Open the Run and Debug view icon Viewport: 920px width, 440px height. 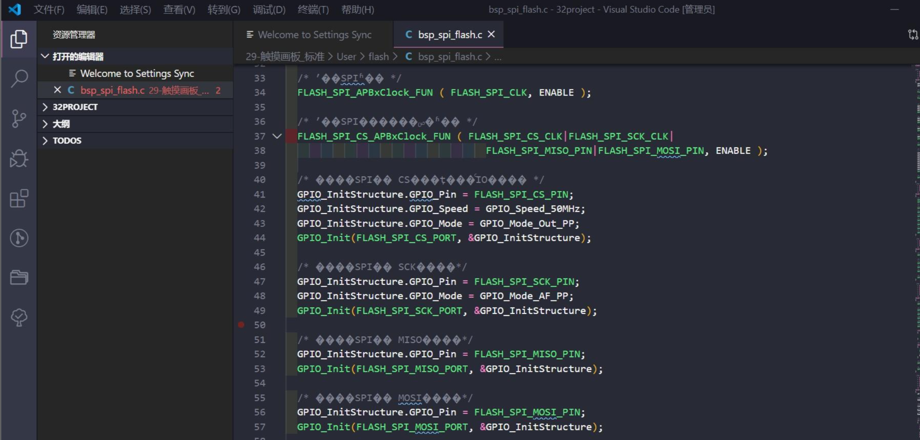tap(19, 158)
